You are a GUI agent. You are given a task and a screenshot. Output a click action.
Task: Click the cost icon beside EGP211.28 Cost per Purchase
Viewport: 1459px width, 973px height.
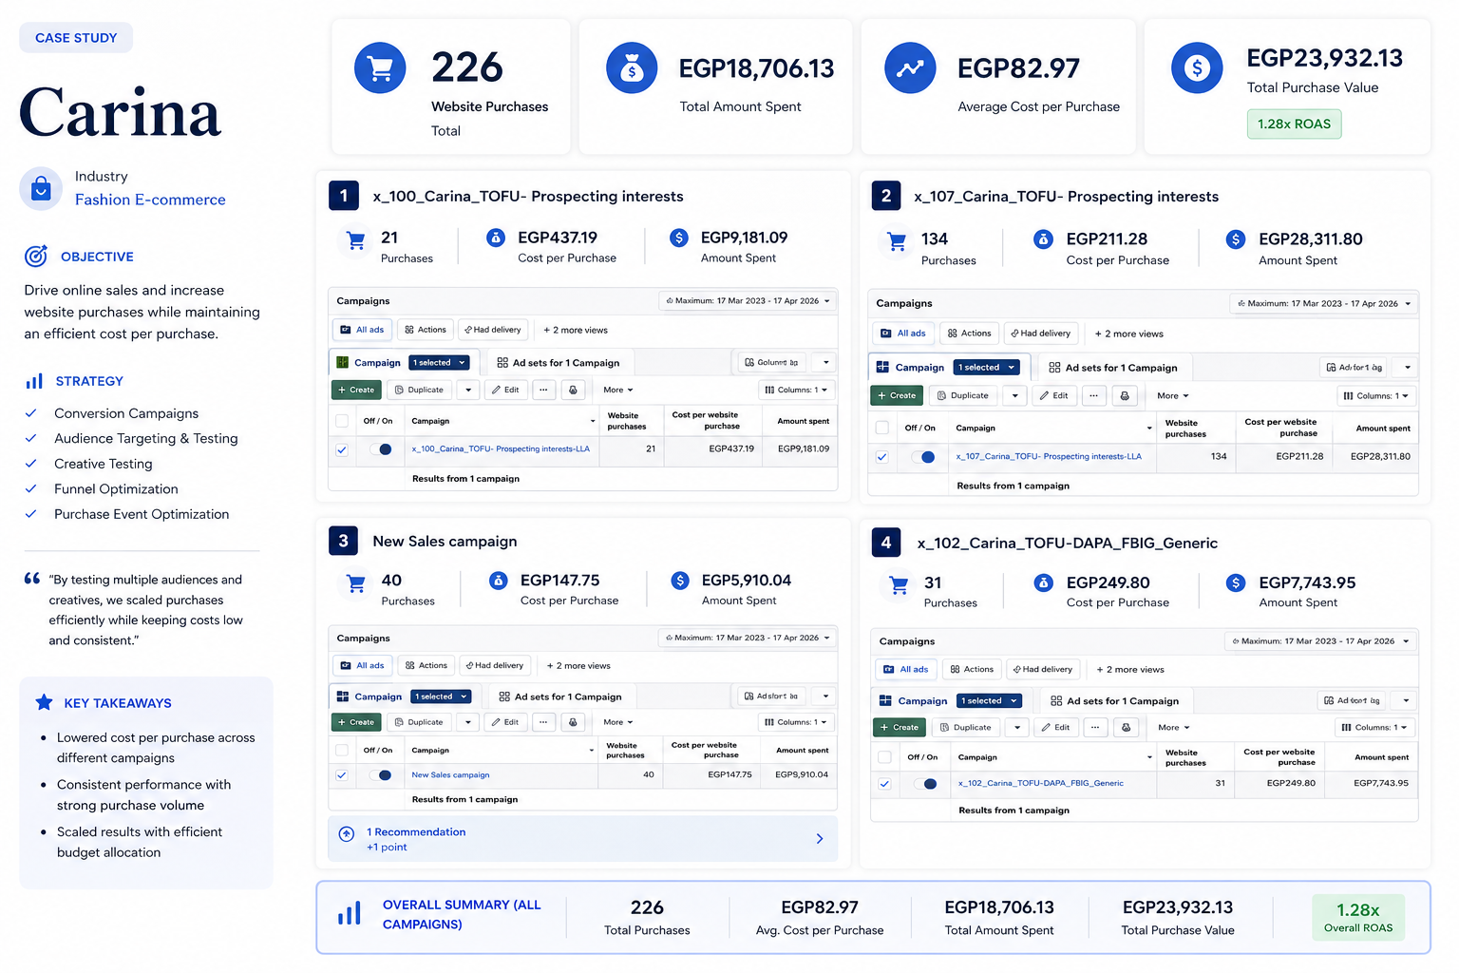click(x=1043, y=239)
